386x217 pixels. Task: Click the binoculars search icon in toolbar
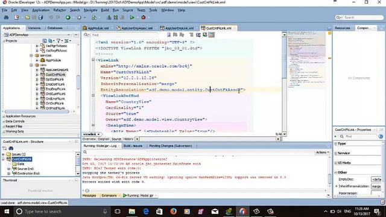tap(6, 17)
